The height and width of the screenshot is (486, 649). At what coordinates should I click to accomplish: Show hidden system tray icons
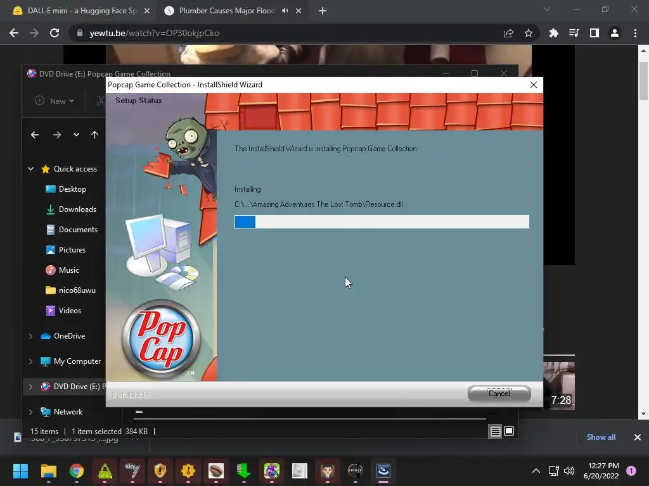pyautogui.click(x=536, y=471)
